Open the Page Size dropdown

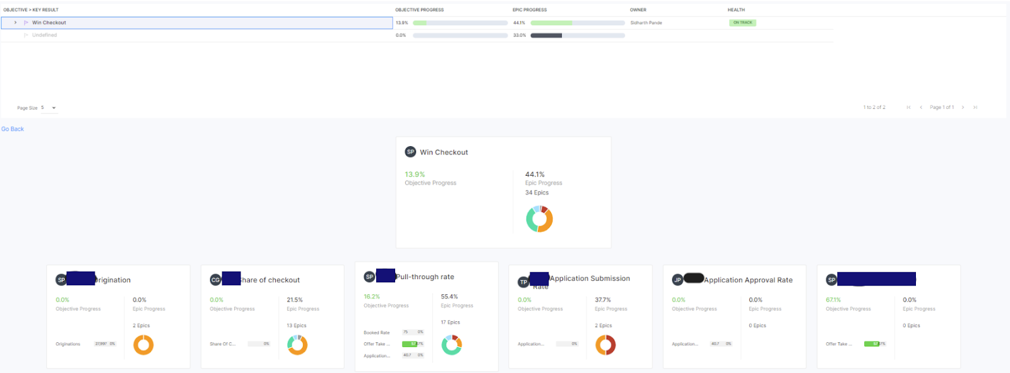click(49, 108)
